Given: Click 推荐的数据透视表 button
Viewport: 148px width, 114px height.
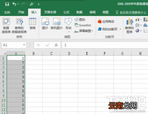Looking at the screenshot, I should [x=19, y=26].
